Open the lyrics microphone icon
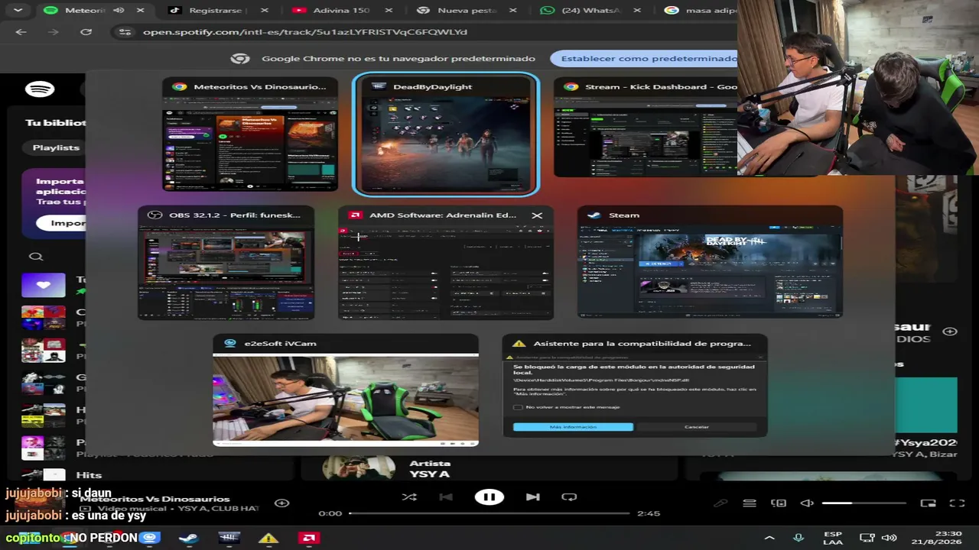 [x=720, y=503]
